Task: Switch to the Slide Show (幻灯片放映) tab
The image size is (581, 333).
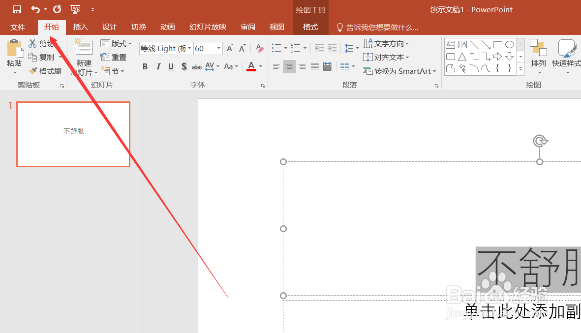Action: point(208,27)
